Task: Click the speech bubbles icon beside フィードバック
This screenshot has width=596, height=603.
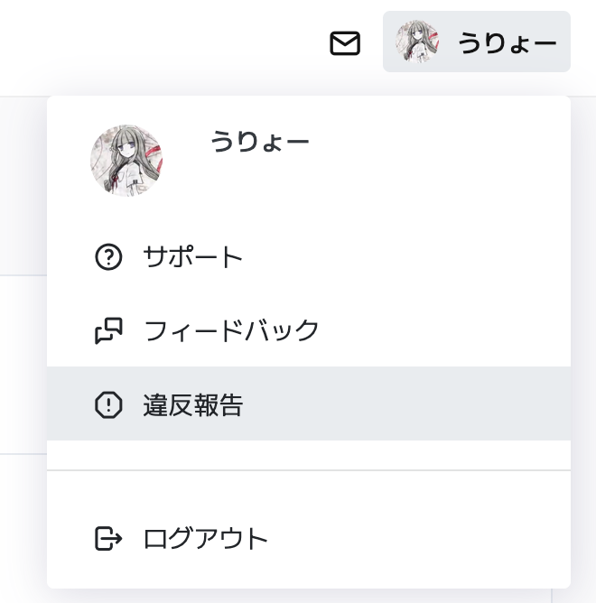Action: [x=108, y=331]
